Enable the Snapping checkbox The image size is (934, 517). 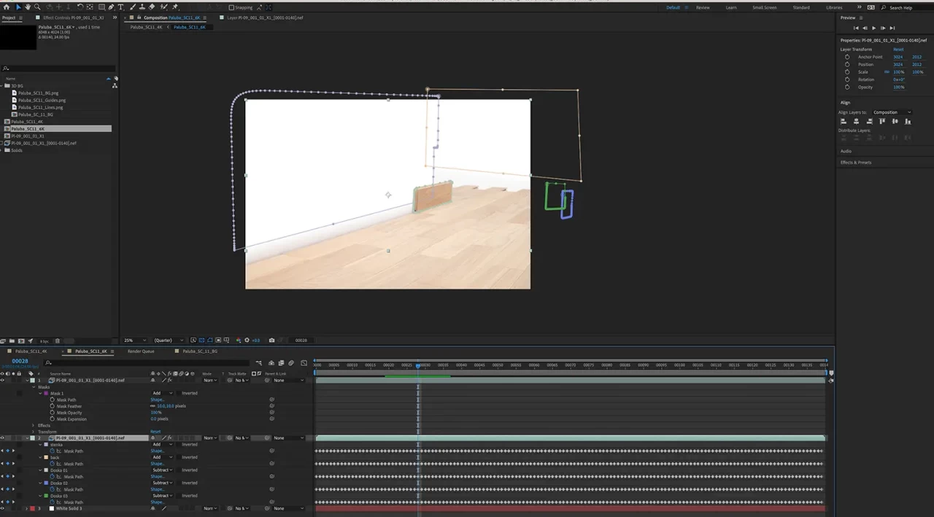point(231,7)
